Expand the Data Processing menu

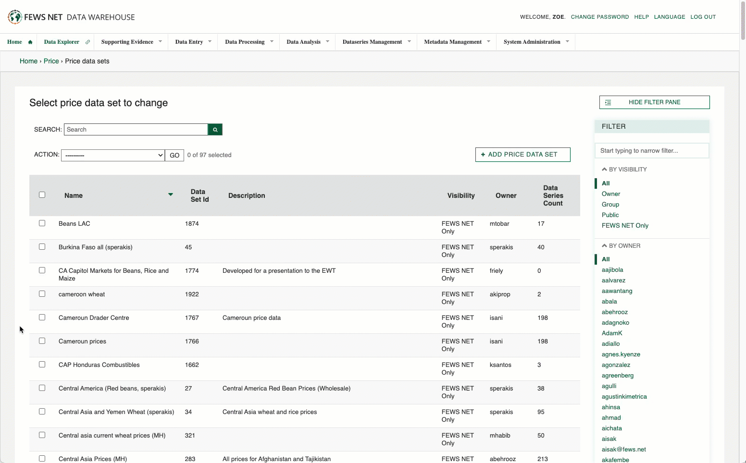(249, 42)
